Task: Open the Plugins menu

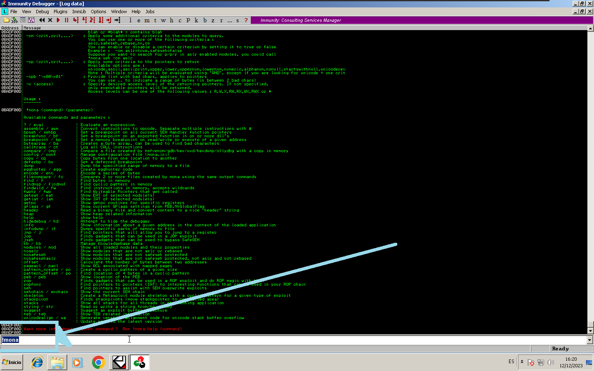Action: coord(60,12)
